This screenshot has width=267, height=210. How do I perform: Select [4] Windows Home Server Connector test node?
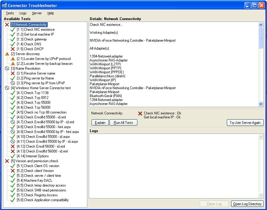coord(41,88)
